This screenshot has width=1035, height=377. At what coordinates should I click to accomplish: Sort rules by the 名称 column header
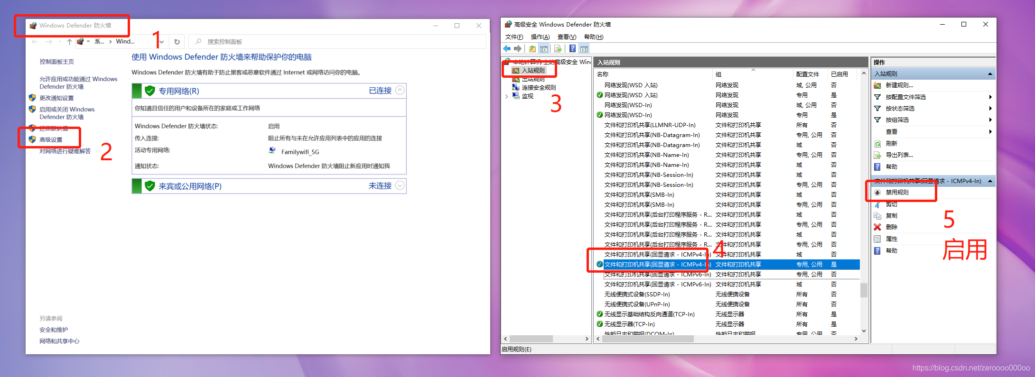pyautogui.click(x=653, y=74)
